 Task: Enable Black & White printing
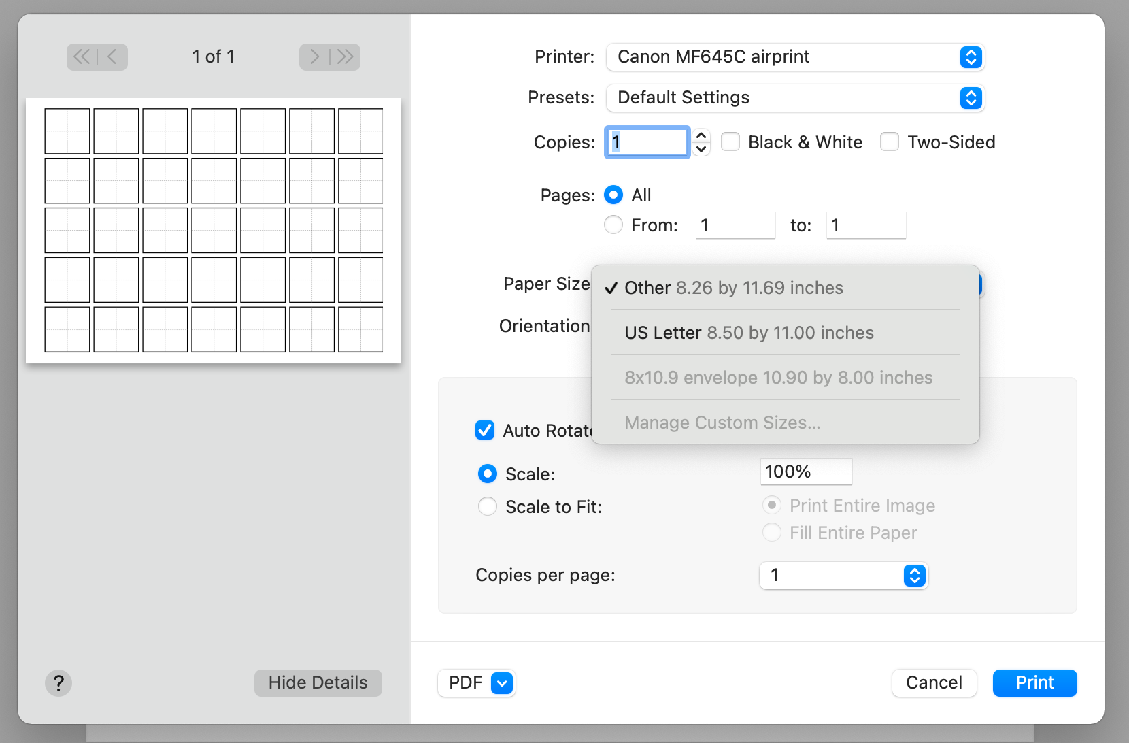[x=730, y=142]
